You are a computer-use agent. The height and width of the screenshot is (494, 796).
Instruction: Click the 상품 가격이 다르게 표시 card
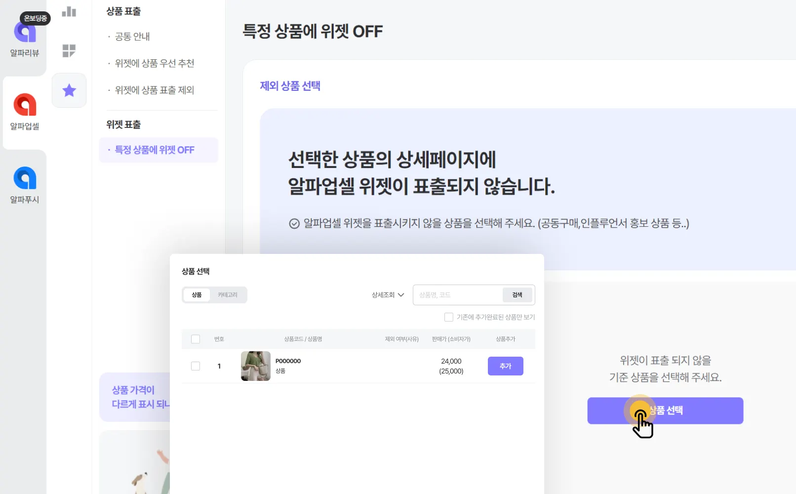pos(135,397)
